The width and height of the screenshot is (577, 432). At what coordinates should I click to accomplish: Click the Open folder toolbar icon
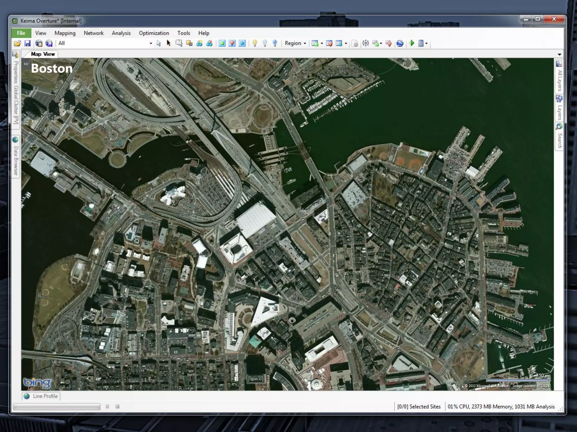coord(17,43)
